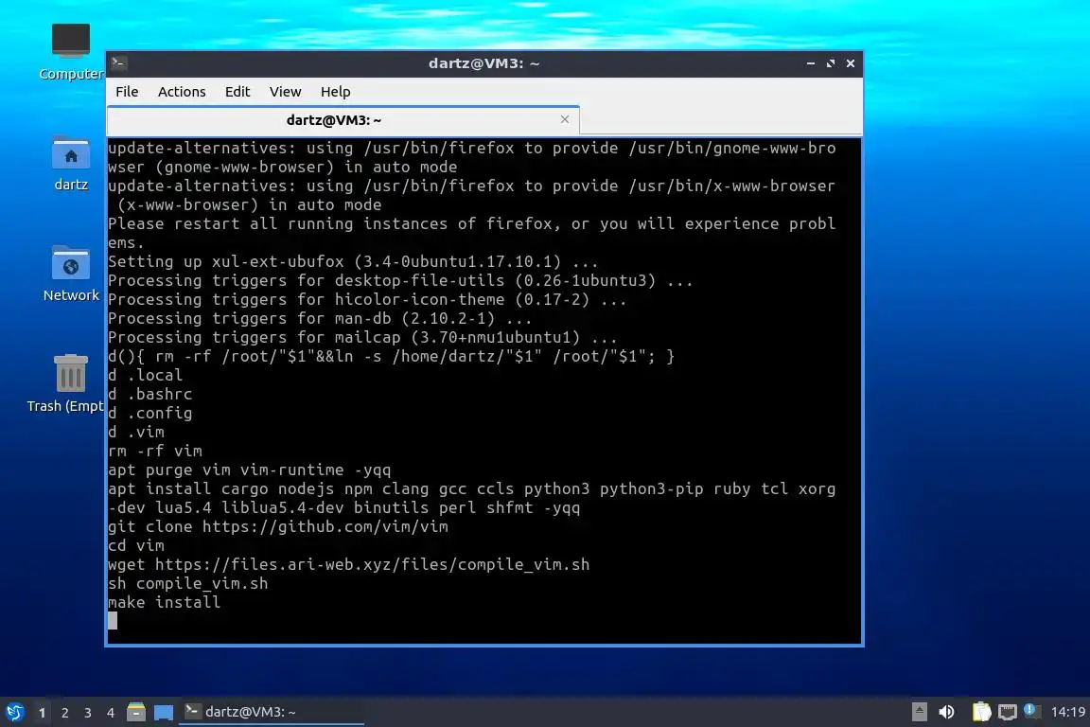Open the network connection tray icon
This screenshot has height=727, width=1090.
(x=1008, y=712)
